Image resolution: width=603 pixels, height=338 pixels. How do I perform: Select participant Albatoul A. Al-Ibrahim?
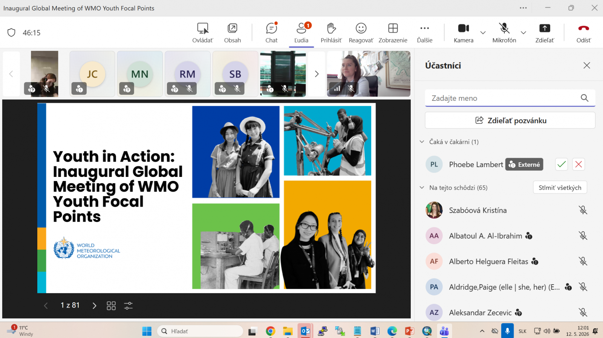click(x=485, y=236)
